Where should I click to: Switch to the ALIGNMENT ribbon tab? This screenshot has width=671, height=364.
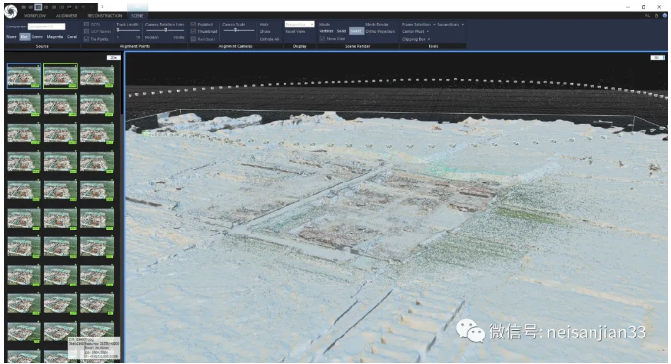[x=67, y=16]
